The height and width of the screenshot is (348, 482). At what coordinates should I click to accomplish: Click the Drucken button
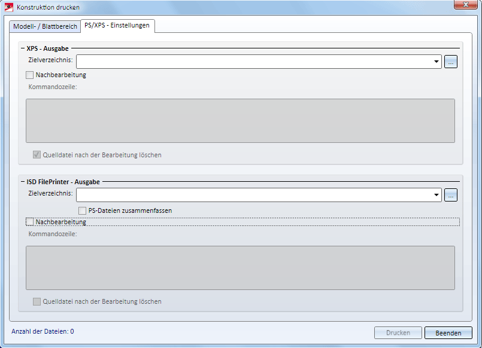[398, 333]
